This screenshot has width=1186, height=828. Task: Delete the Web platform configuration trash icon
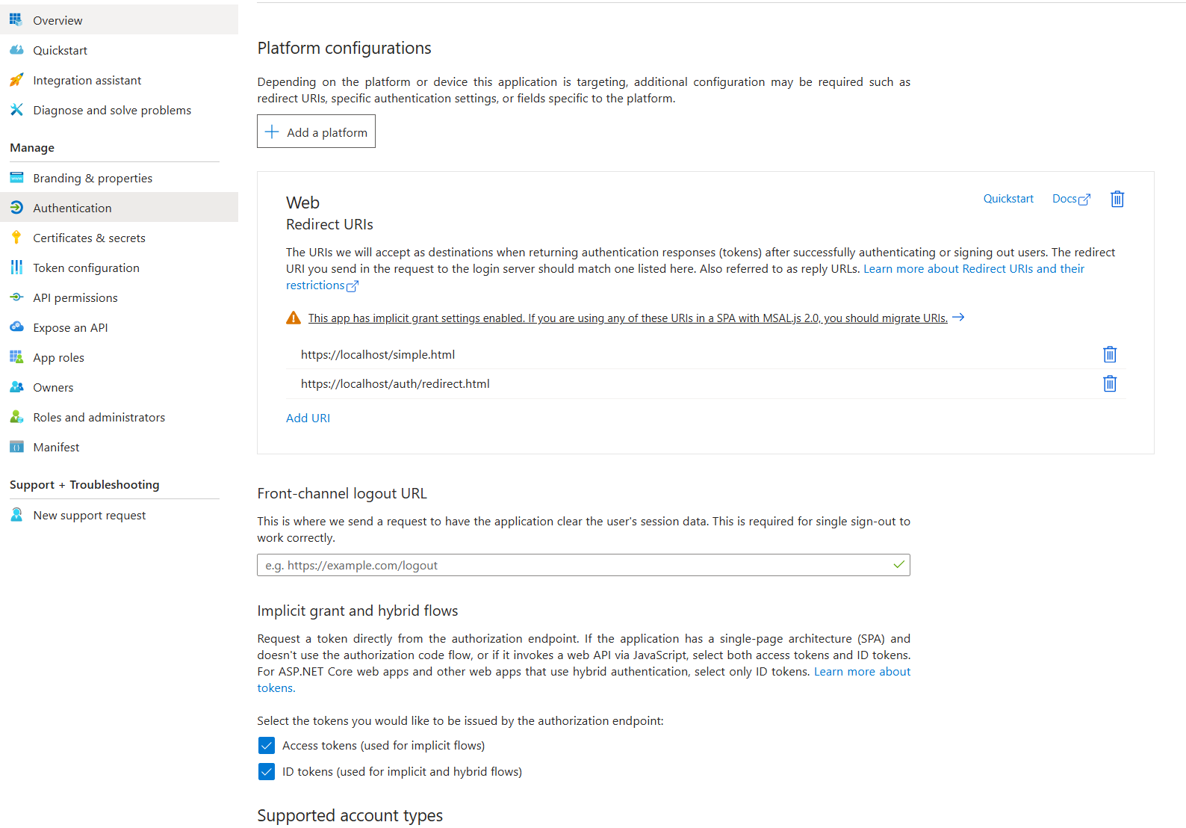coord(1117,199)
